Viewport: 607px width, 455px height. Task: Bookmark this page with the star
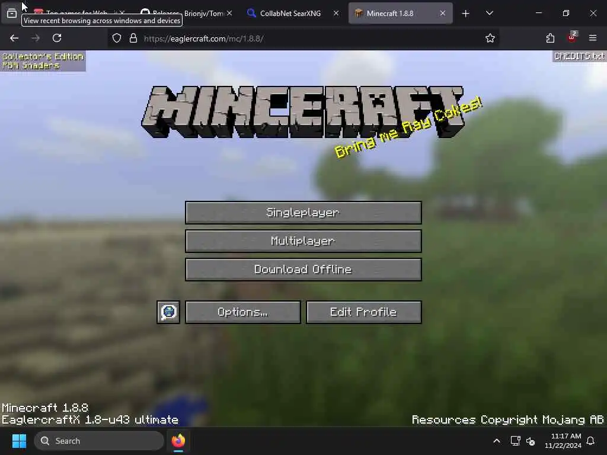point(490,39)
